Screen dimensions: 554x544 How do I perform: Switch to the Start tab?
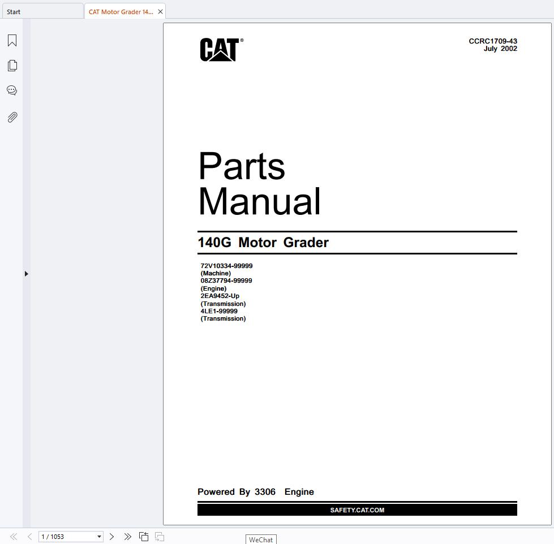pos(43,12)
